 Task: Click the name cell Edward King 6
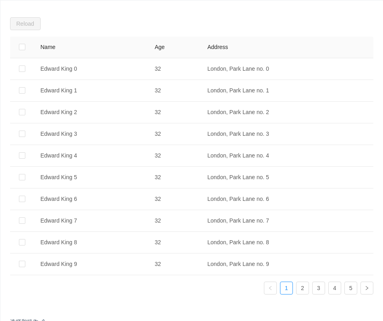[x=59, y=199]
